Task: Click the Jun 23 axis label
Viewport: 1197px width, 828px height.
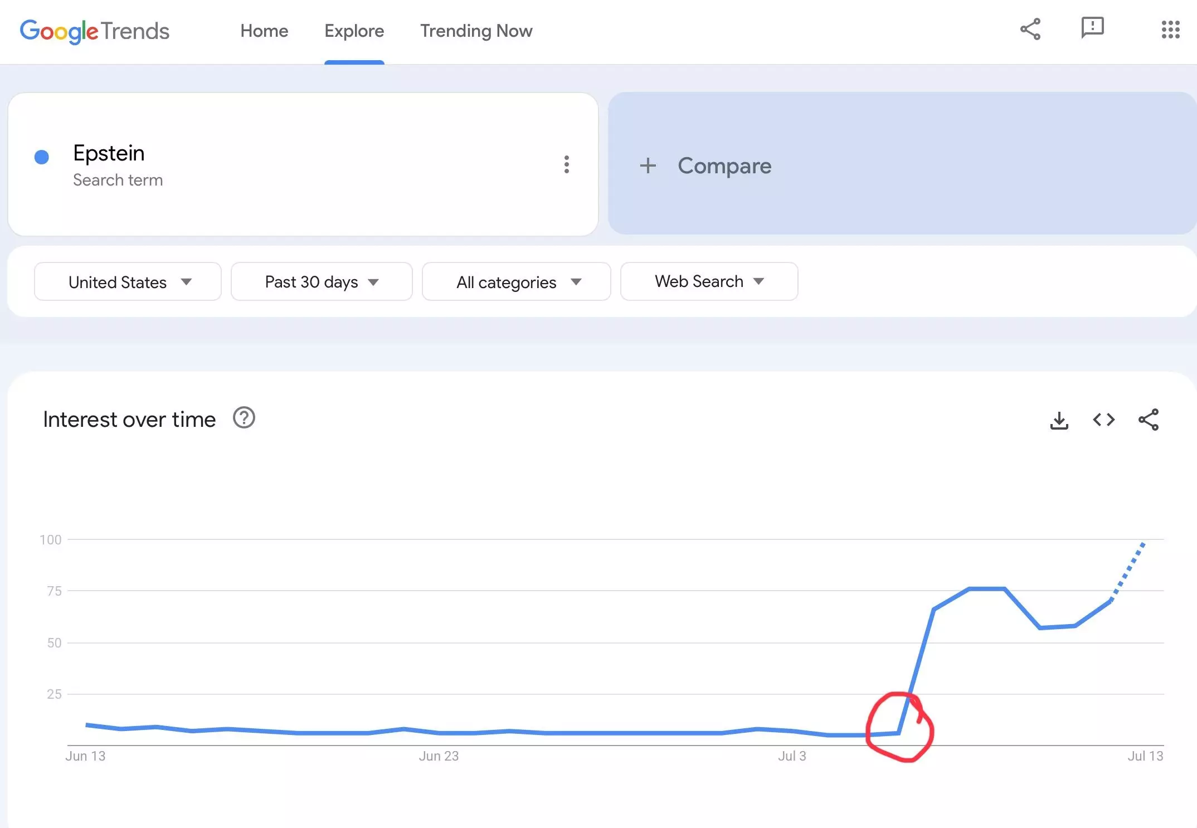Action: (439, 756)
